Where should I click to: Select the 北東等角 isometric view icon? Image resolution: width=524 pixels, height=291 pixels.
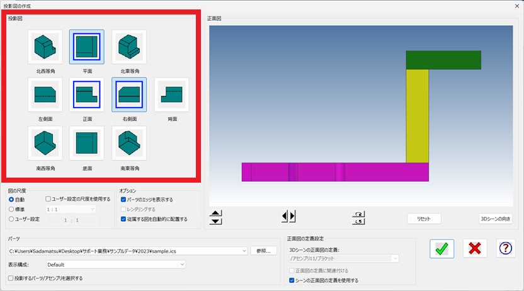coord(129,47)
